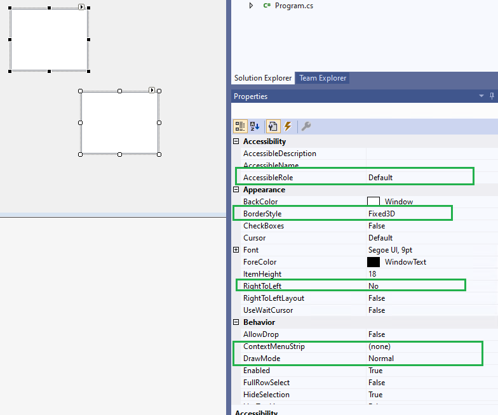This screenshot has height=415, width=498.
Task: Collapse the Accessibility category
Action: (x=236, y=141)
